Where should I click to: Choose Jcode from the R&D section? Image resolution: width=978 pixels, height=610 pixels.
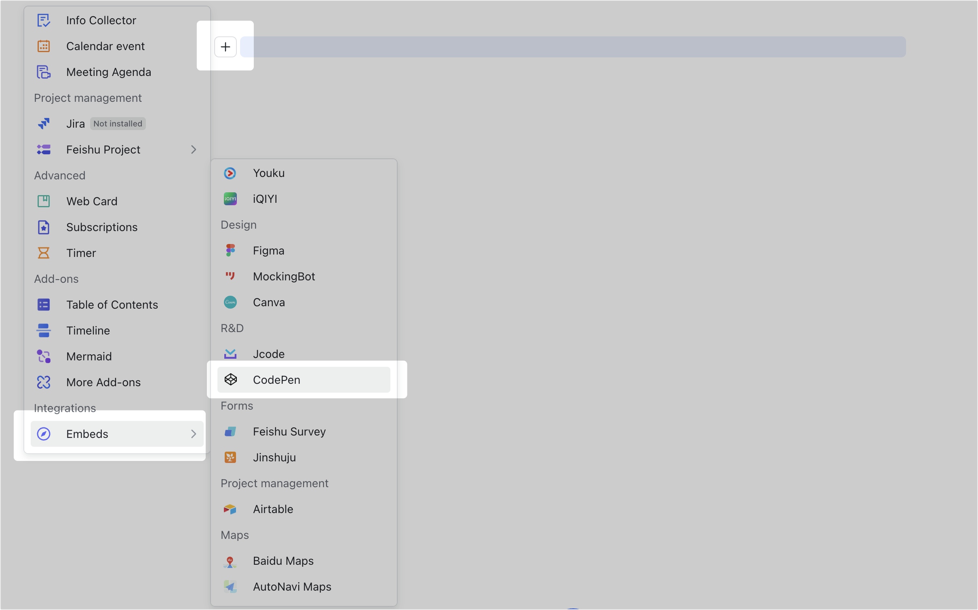click(268, 353)
